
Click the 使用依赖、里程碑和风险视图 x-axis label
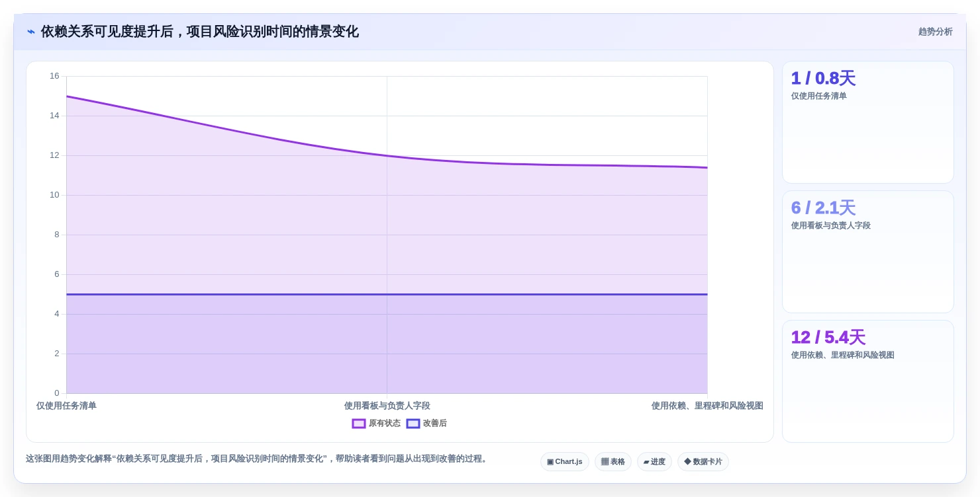click(x=707, y=406)
